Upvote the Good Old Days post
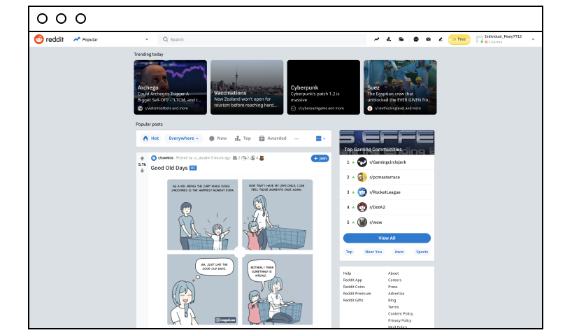This screenshot has width=572, height=335. point(142,158)
